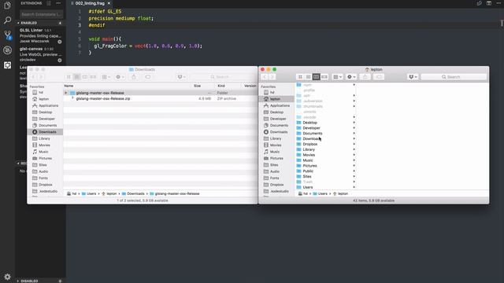Open the VS Code Search magnifier icon

point(7,20)
